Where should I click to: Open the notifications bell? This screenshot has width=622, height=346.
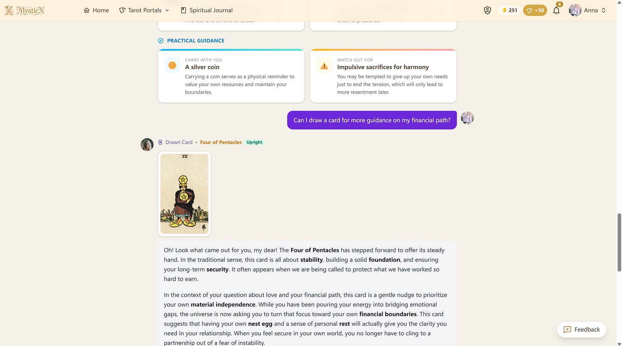556,10
